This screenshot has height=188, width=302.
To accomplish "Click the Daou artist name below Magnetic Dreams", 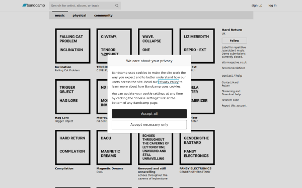I will (x=100, y=172).
